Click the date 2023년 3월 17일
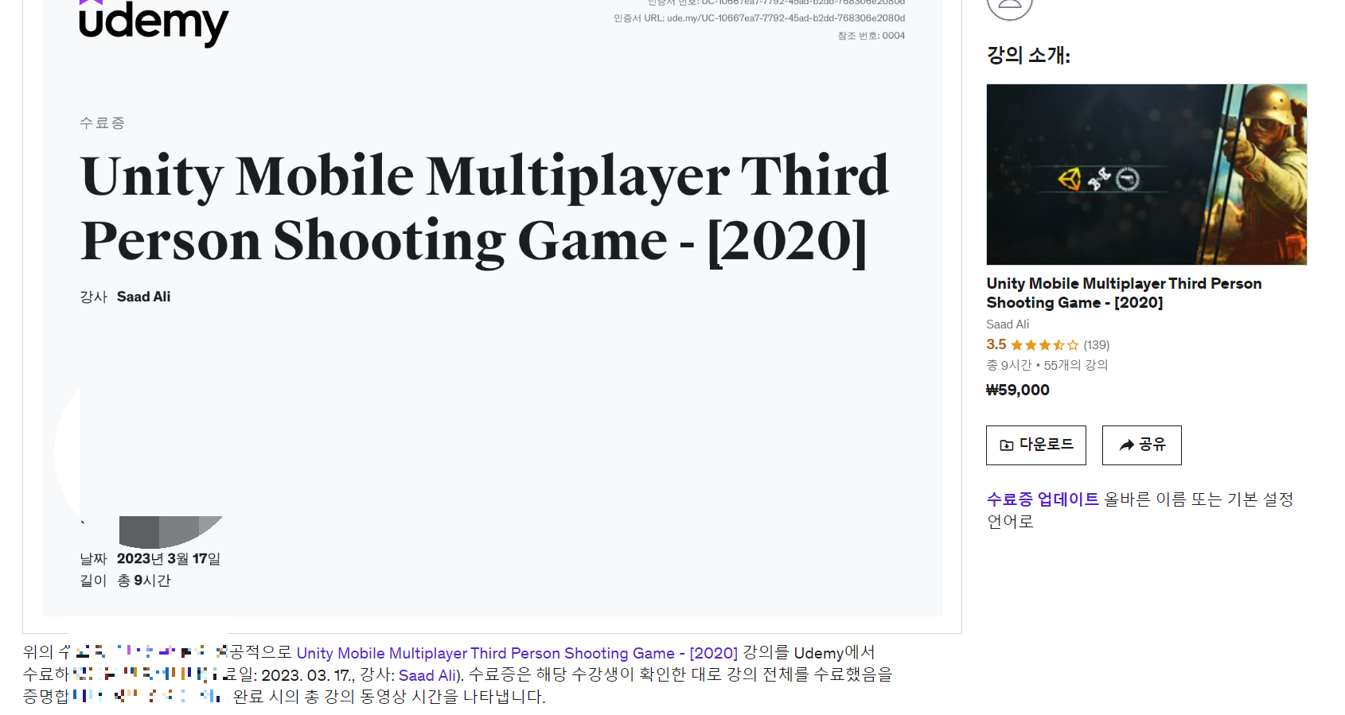Image resolution: width=1345 pixels, height=715 pixels. coord(169,559)
